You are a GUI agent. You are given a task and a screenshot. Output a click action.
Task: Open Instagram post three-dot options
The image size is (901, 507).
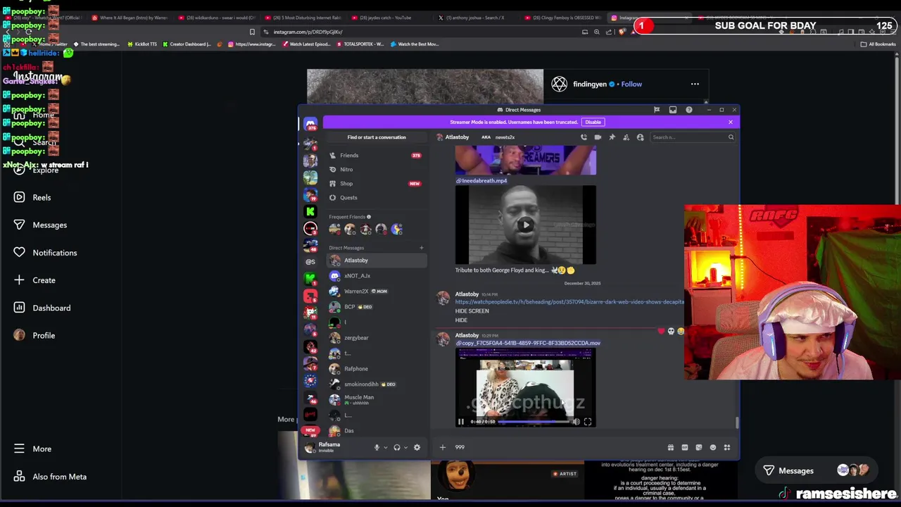(695, 84)
